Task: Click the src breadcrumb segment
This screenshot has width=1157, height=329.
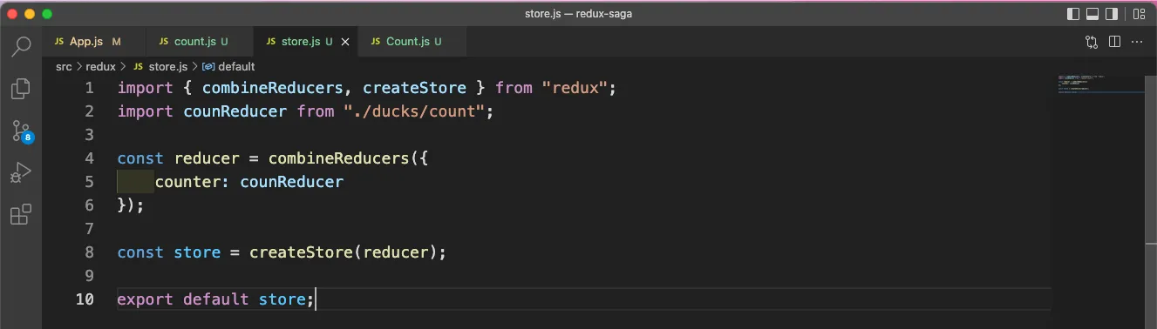Action: pos(64,66)
